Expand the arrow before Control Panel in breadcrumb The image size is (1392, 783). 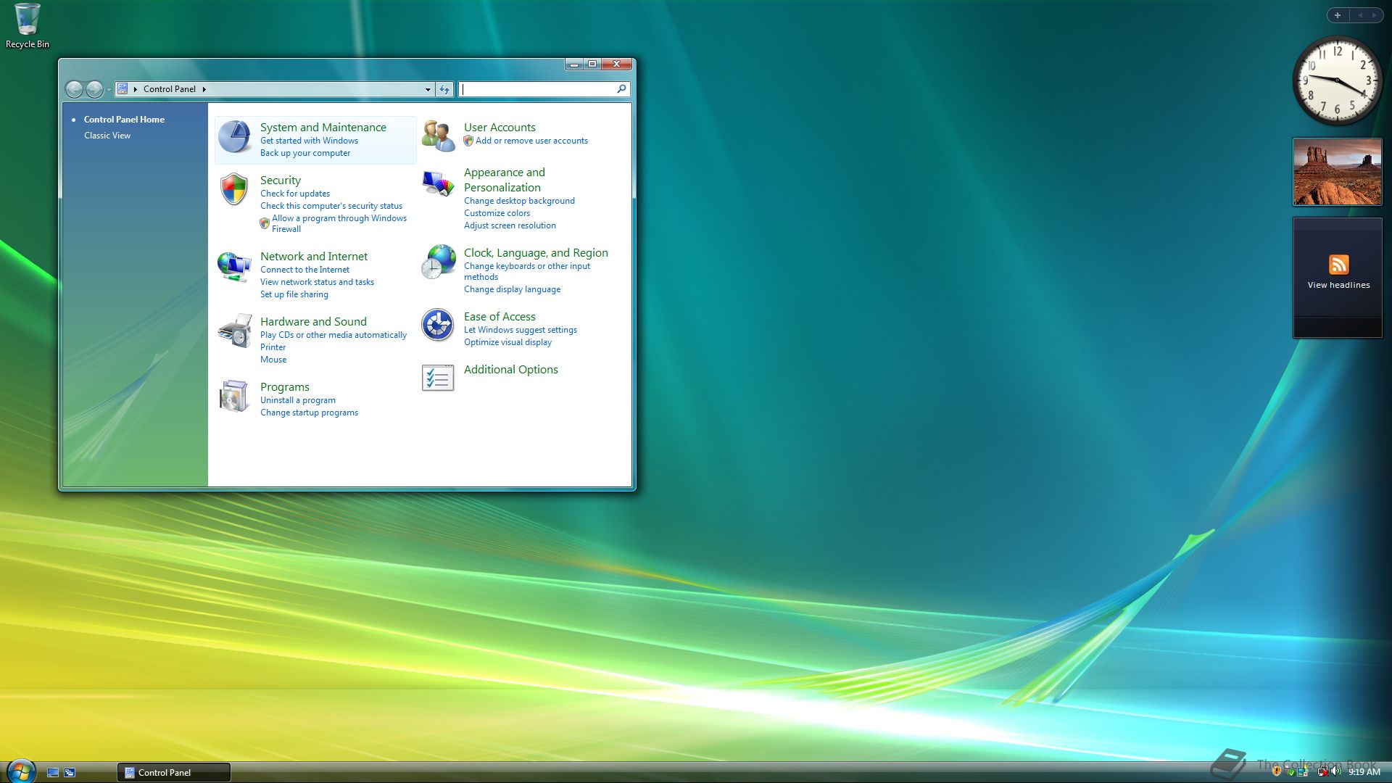tap(136, 89)
